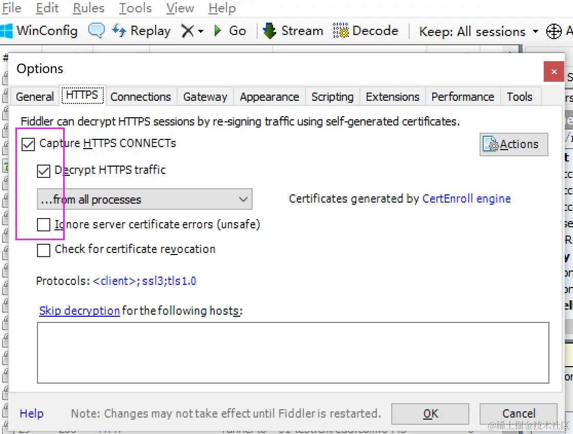Viewport: 573px width, 434px height.
Task: Click the Any Process crosshair icon
Action: coord(553,31)
